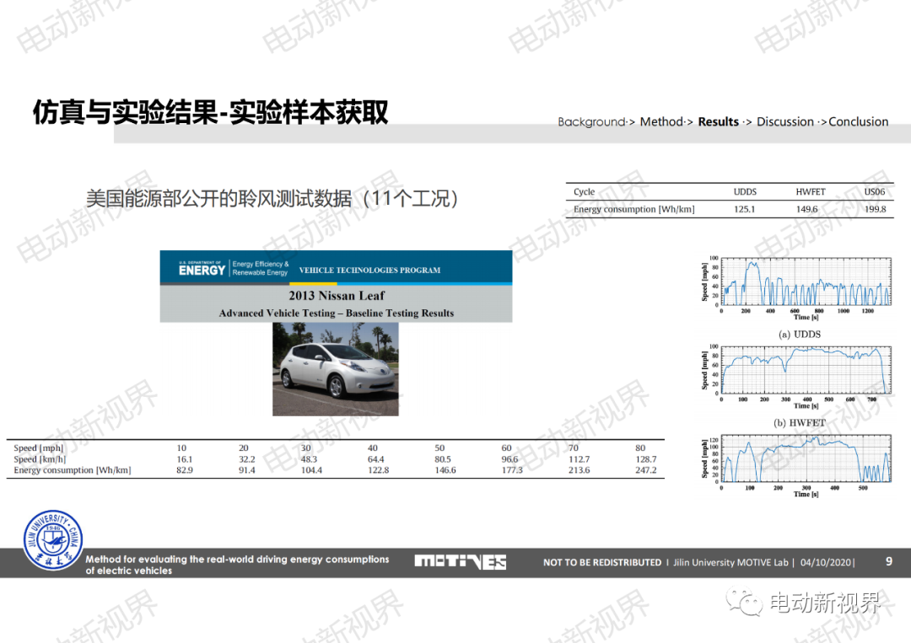911x643 pixels.
Task: Click the slide page number 9
Action: pyautogui.click(x=889, y=561)
